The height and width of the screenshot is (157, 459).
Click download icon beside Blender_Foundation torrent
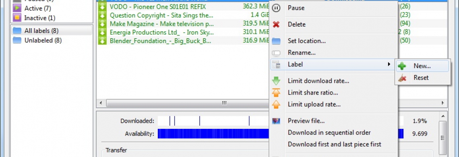(102, 41)
